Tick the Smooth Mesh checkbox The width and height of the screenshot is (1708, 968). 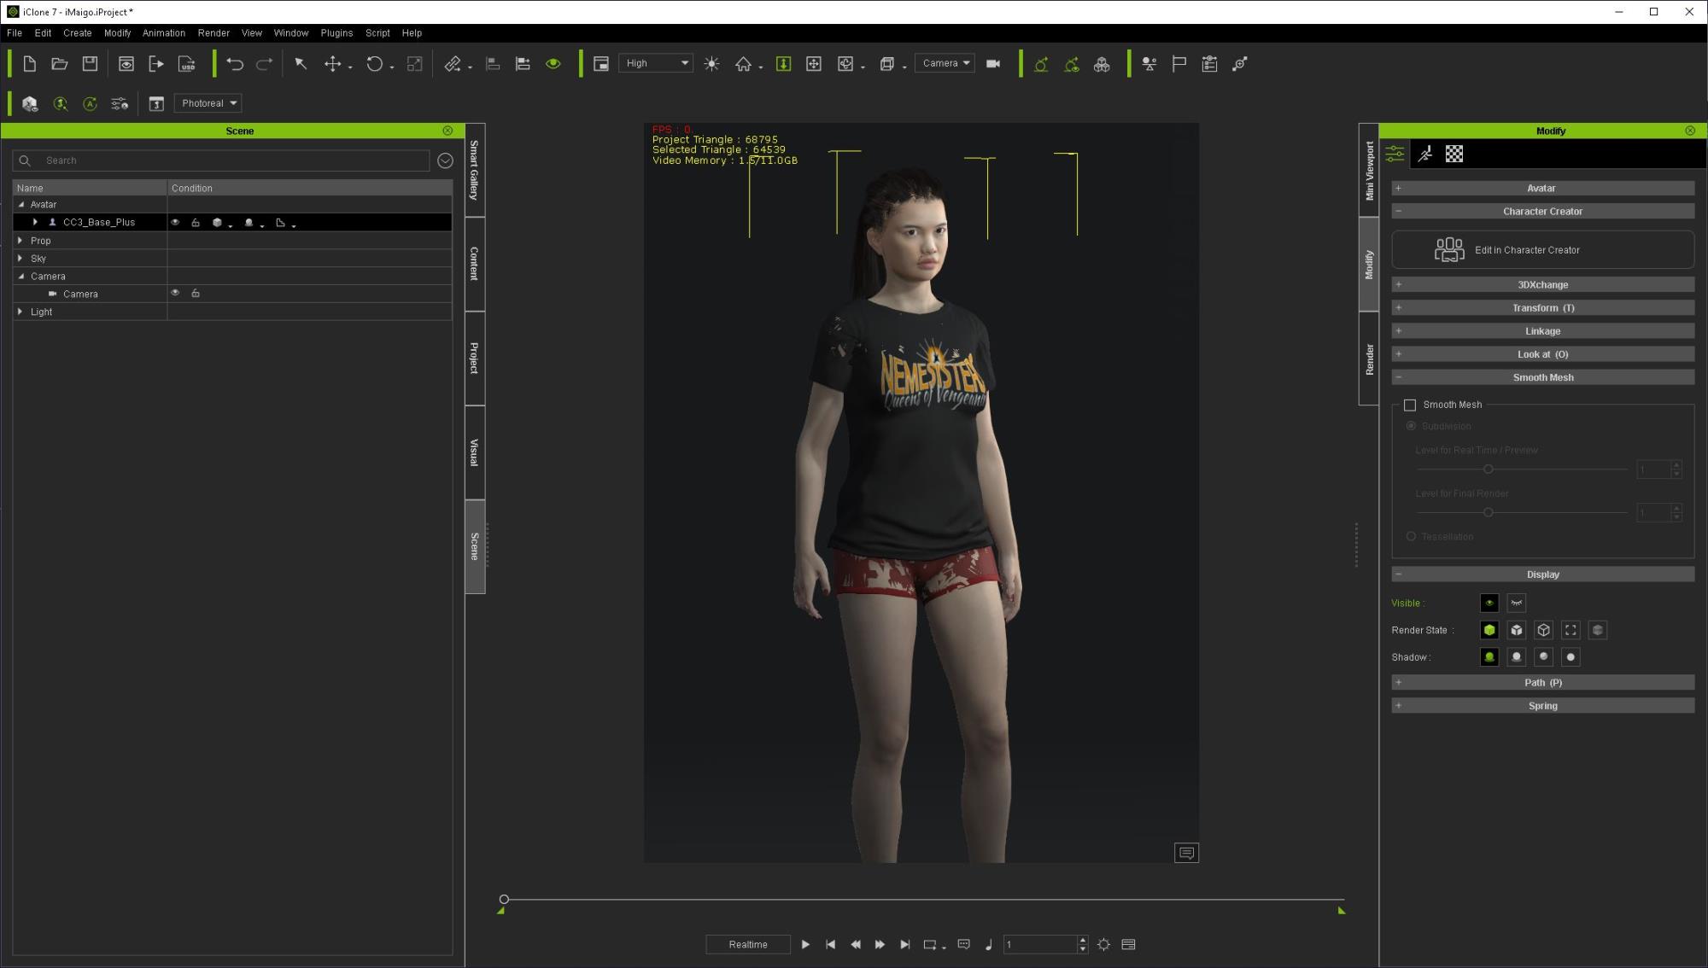(1410, 405)
